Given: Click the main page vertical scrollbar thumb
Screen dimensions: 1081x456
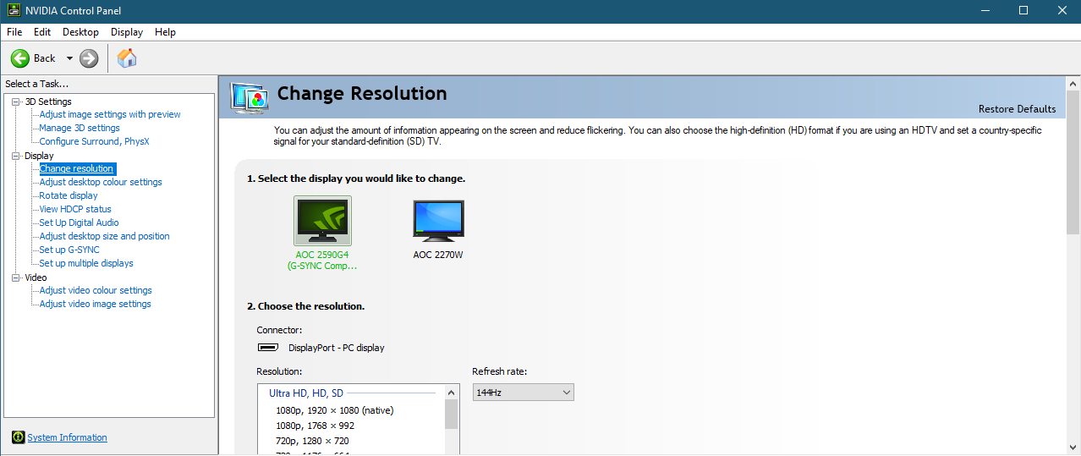Looking at the screenshot, I should (1073, 162).
